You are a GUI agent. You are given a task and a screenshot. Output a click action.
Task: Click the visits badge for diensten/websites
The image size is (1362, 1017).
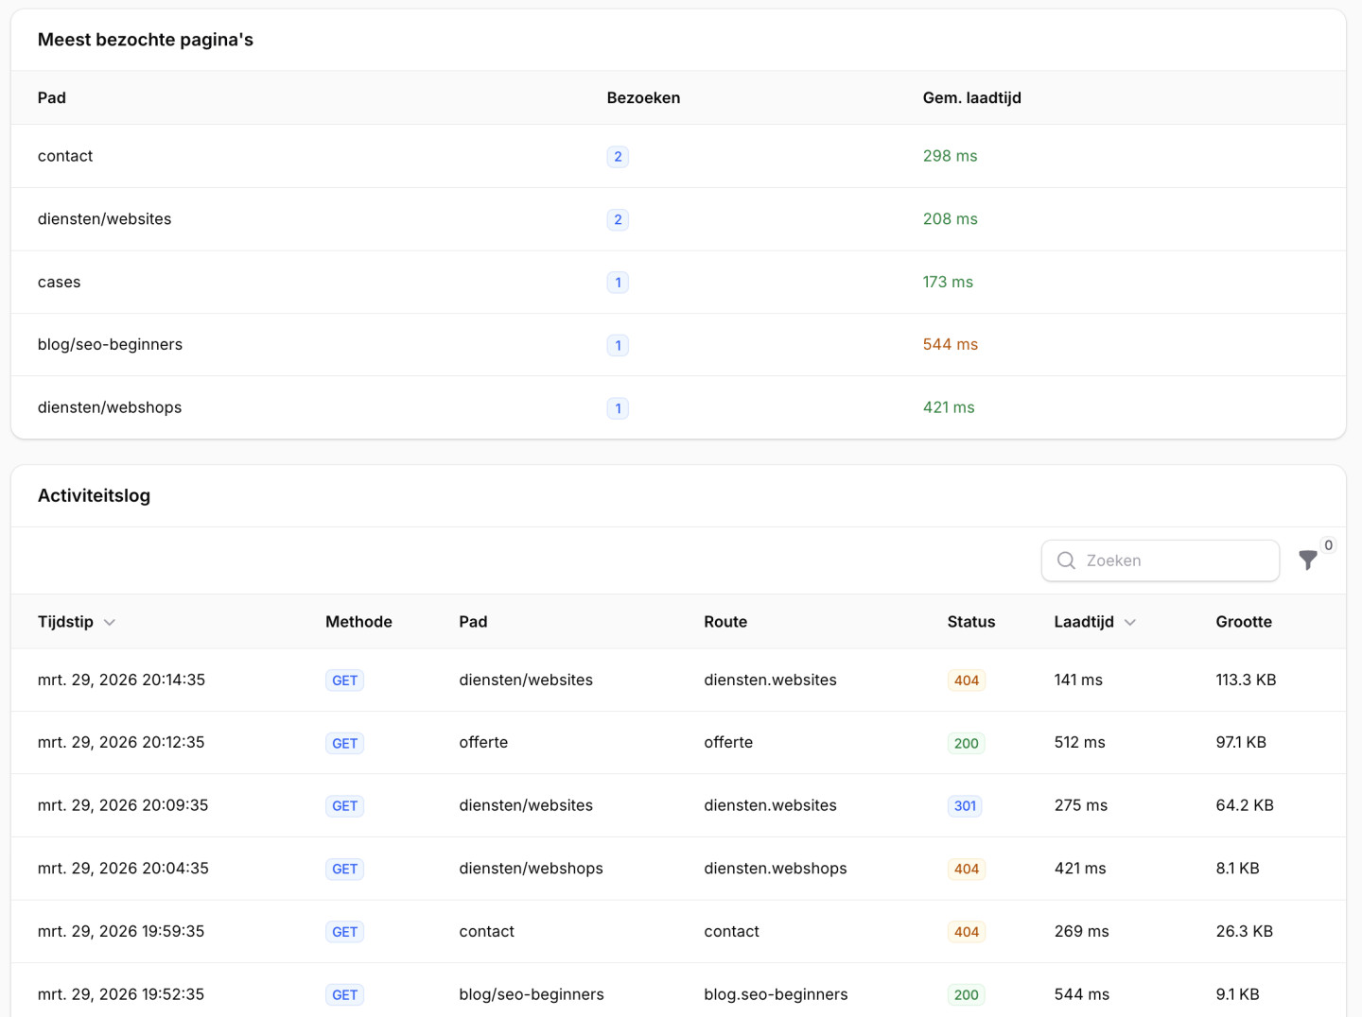618,219
